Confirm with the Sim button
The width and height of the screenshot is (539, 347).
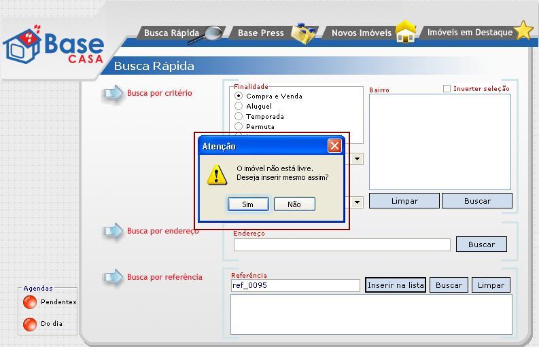pos(248,204)
